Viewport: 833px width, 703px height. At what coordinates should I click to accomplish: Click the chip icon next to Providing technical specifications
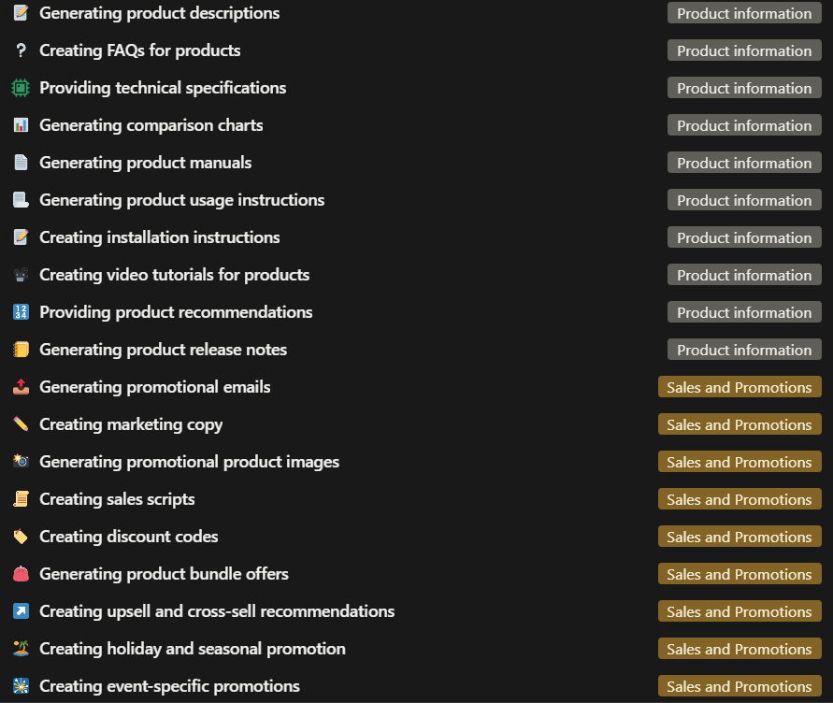tap(21, 88)
